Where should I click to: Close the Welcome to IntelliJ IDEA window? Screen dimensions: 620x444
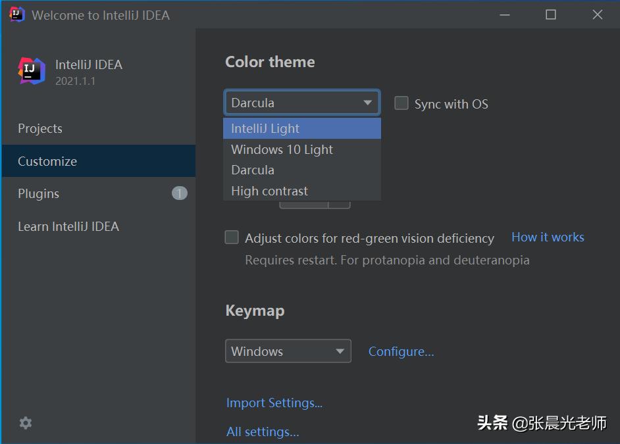(x=597, y=14)
